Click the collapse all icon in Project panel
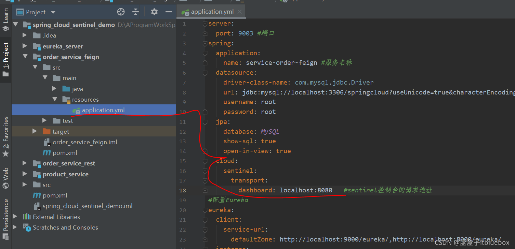This screenshot has width=515, height=249. 136,12
